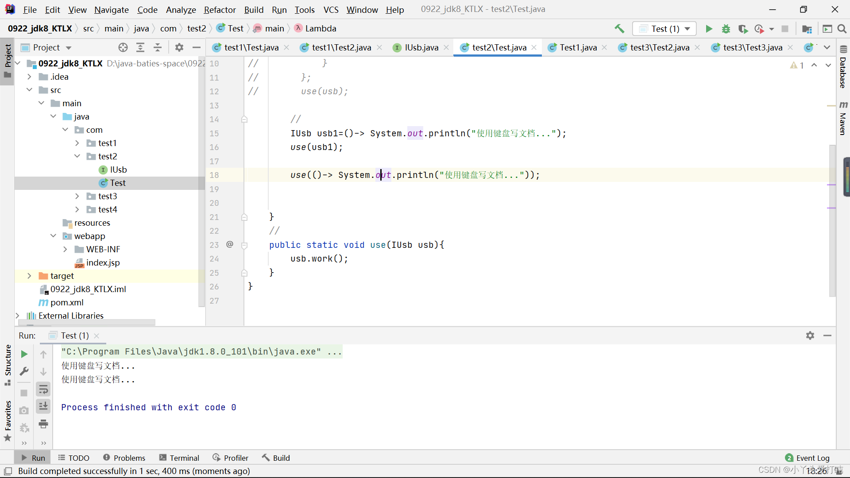
Task: Expand the WEB-INF folder
Action: tap(65, 249)
